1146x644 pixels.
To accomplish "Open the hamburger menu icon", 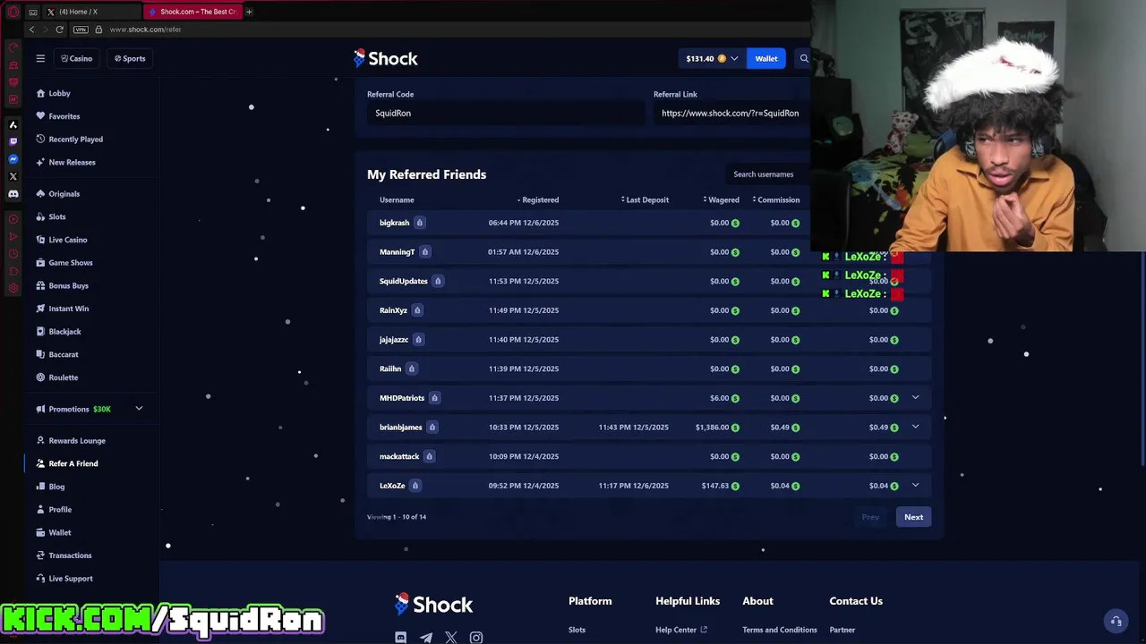I will click(x=40, y=58).
